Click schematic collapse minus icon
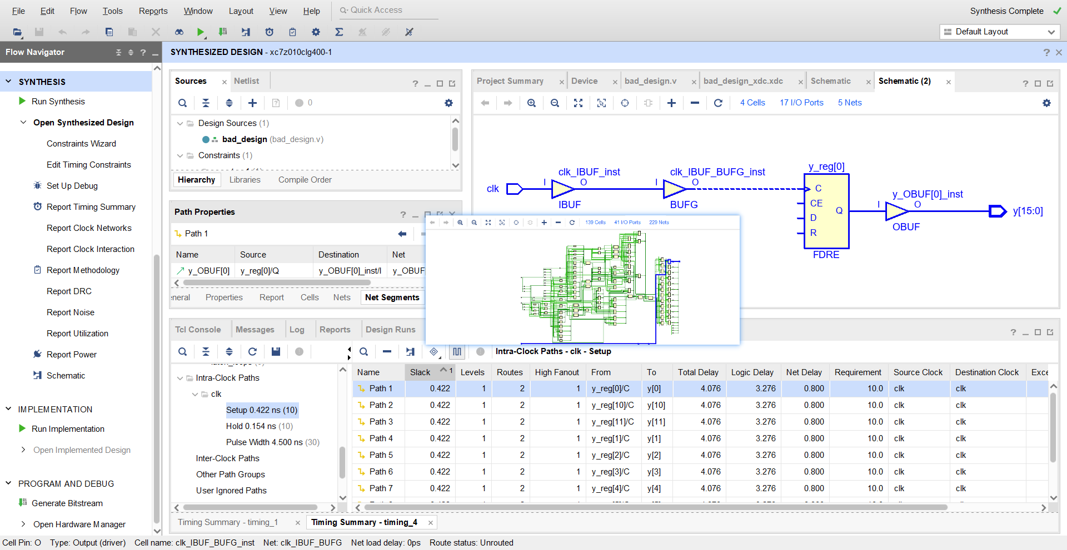1067x550 pixels. 695,103
